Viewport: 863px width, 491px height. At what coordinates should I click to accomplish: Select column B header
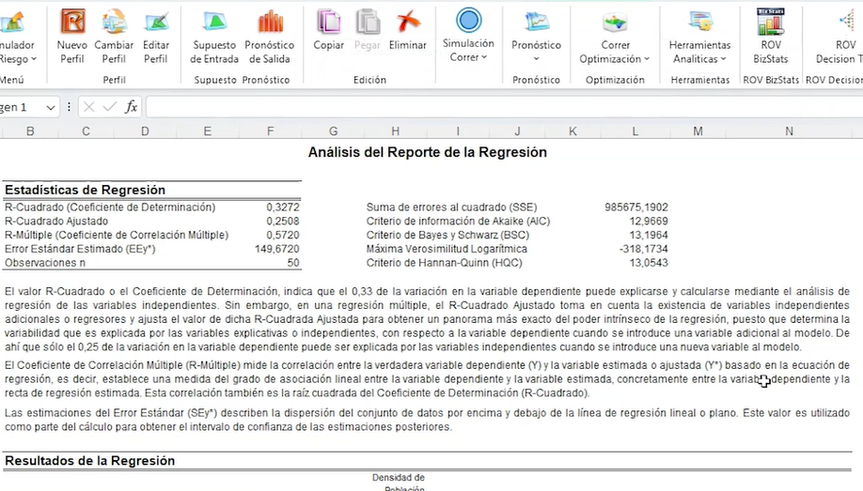(30, 131)
